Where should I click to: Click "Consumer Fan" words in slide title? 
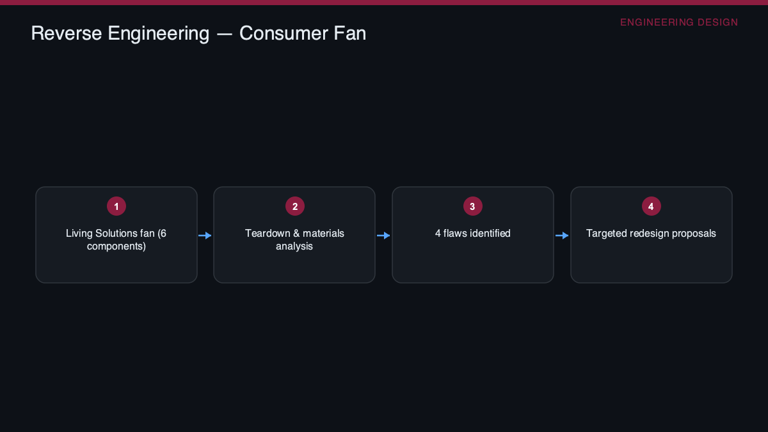point(303,33)
